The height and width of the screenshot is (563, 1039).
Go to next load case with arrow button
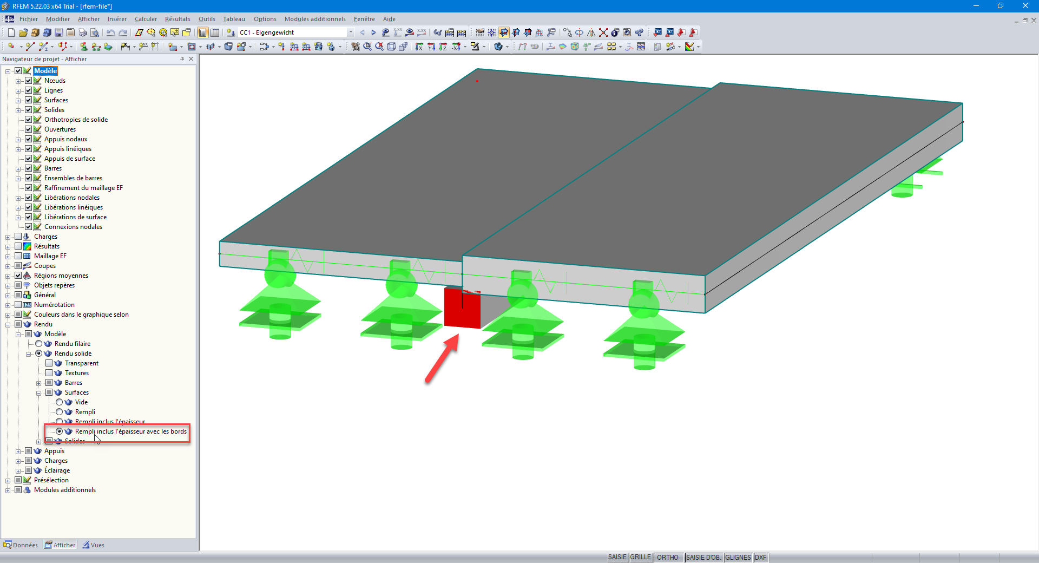tap(373, 32)
